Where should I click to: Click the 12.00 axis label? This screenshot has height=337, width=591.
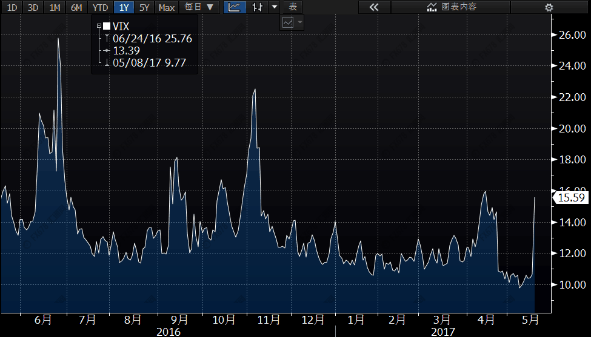coord(573,253)
